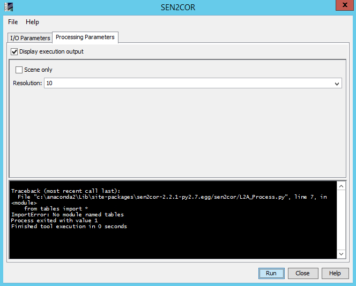Viewport: 356px width, 286px height.
Task: Close the SEN2COR window with X
Action: click(345, 5)
